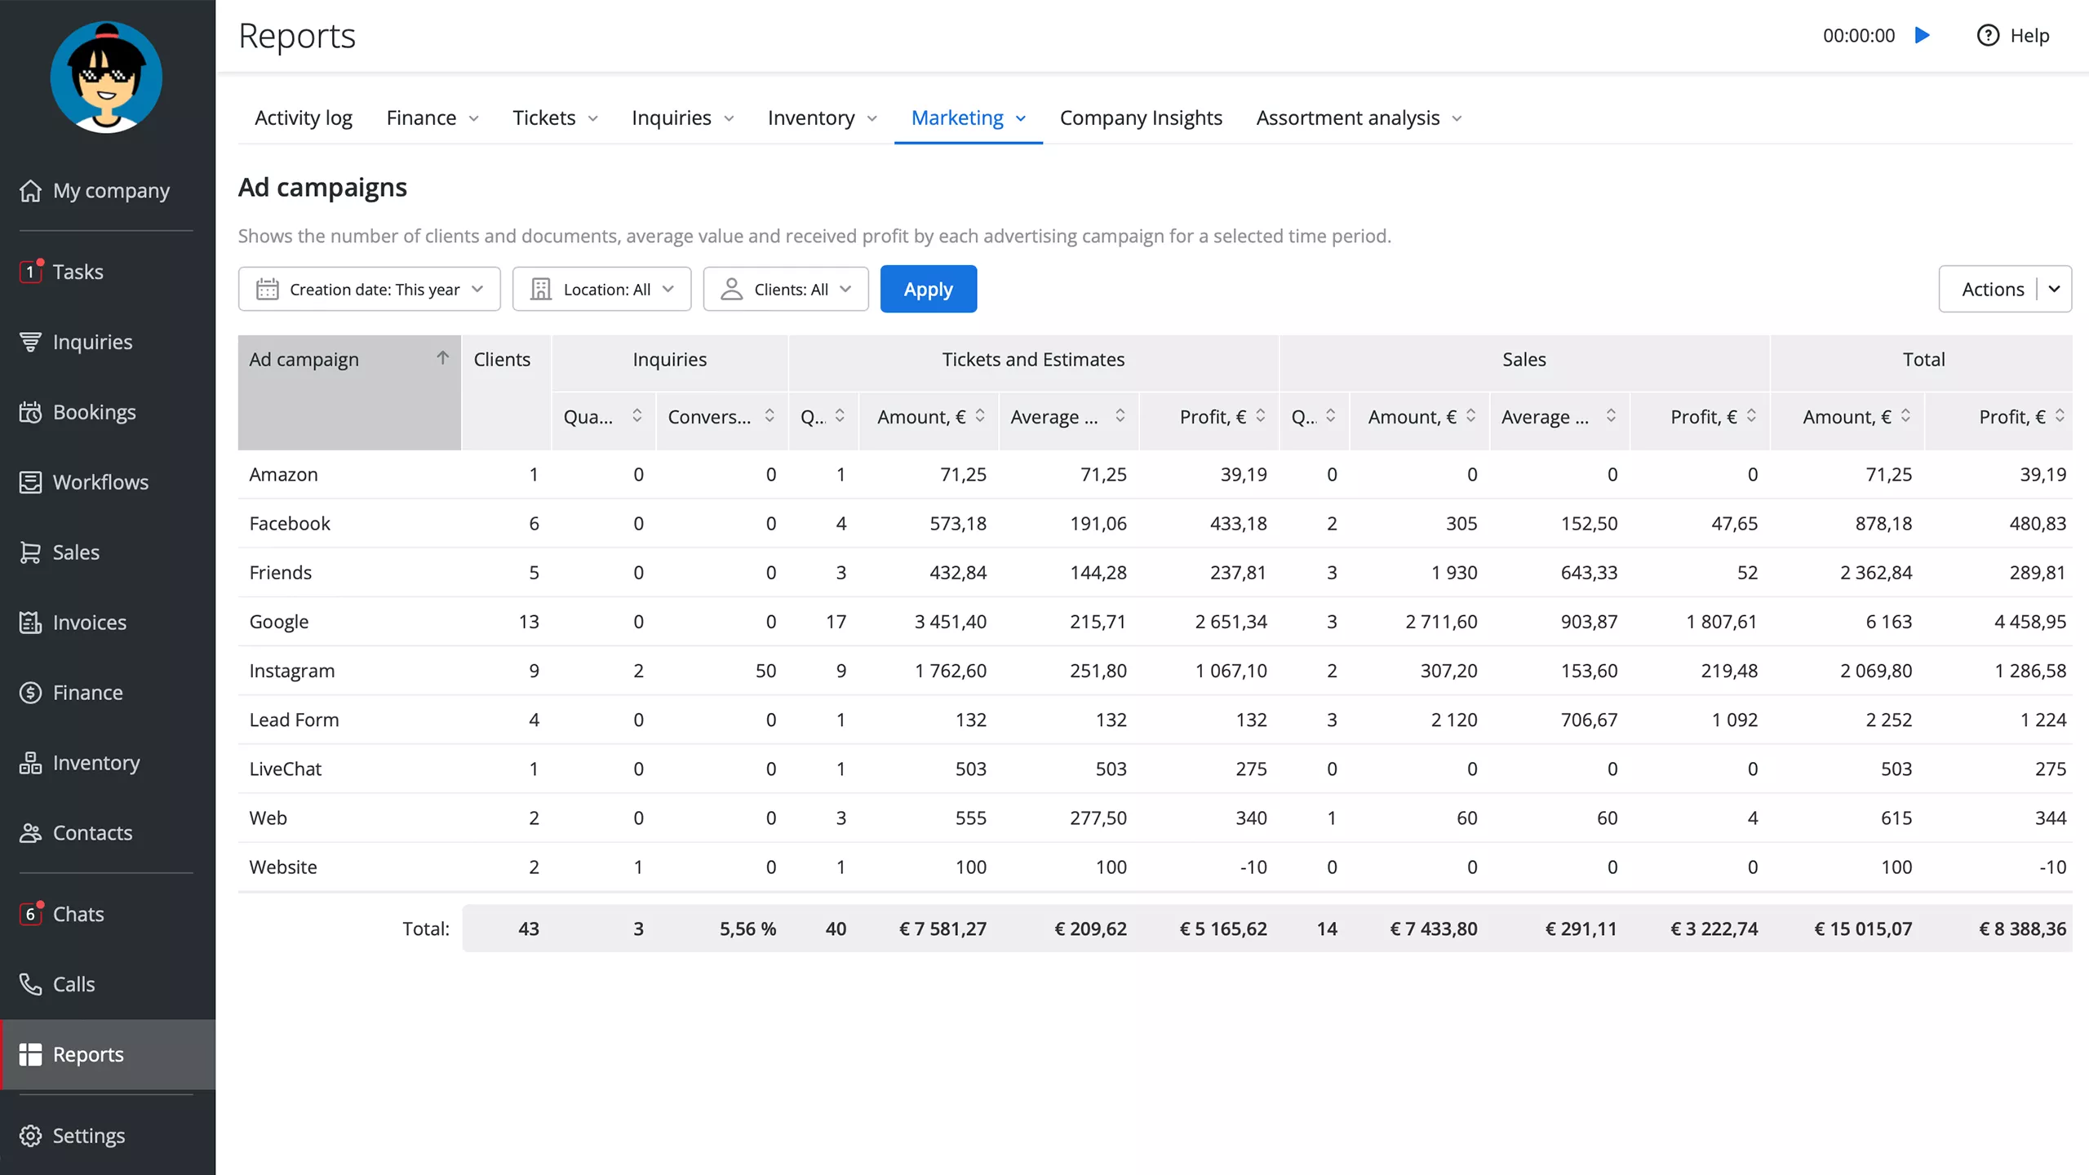
Task: Open the Activity log tab
Action: (x=303, y=117)
